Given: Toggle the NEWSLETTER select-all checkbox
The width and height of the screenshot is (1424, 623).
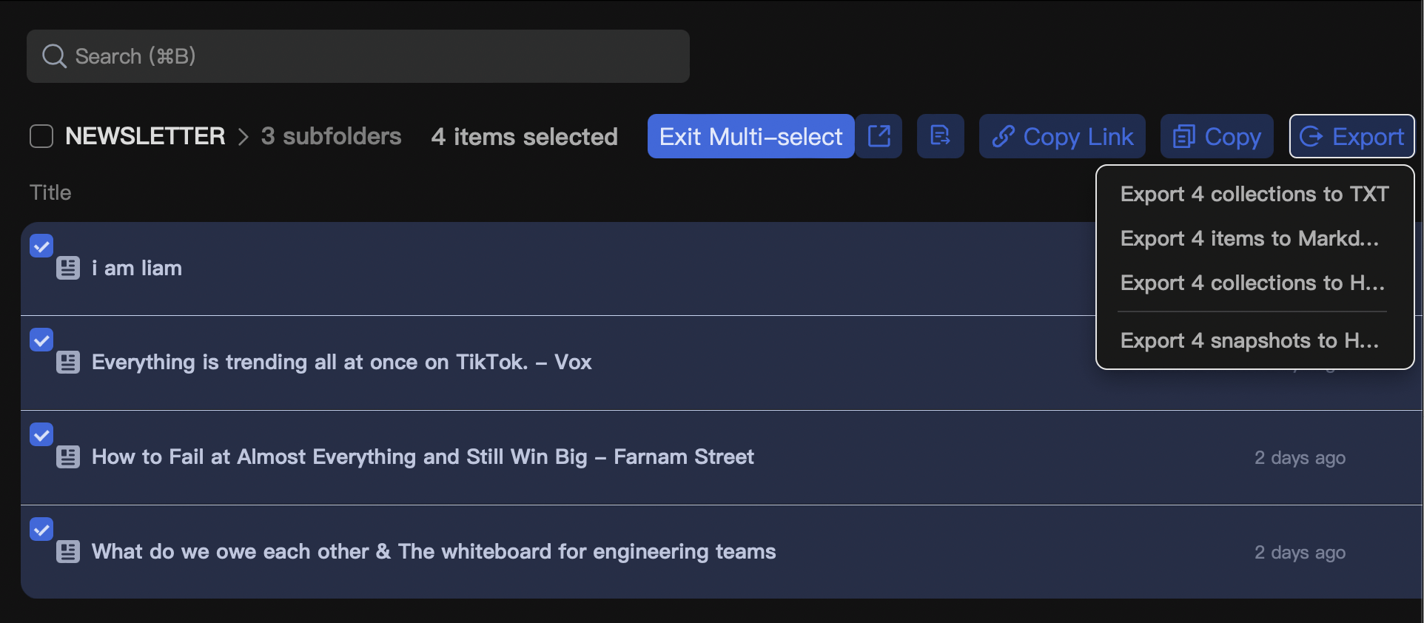Looking at the screenshot, I should 41,136.
